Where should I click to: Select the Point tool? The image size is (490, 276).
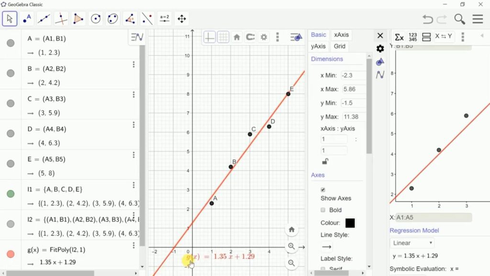point(27,19)
